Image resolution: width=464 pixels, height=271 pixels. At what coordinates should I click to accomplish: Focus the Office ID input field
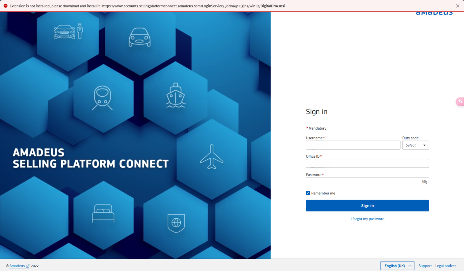[x=367, y=163]
